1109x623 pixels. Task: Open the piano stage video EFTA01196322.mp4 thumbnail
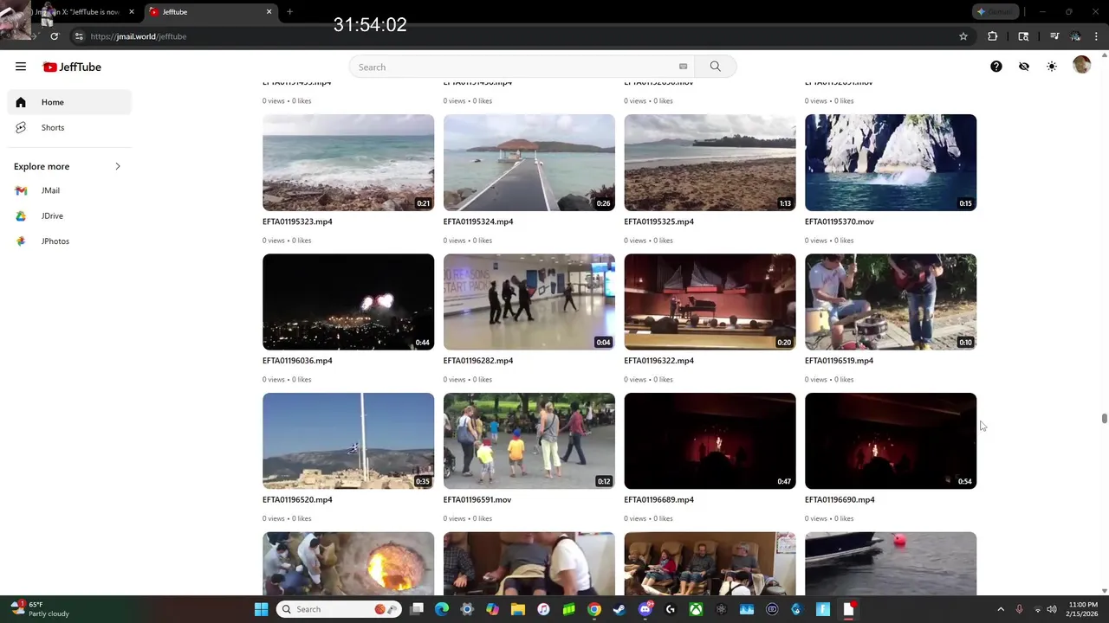click(x=710, y=301)
